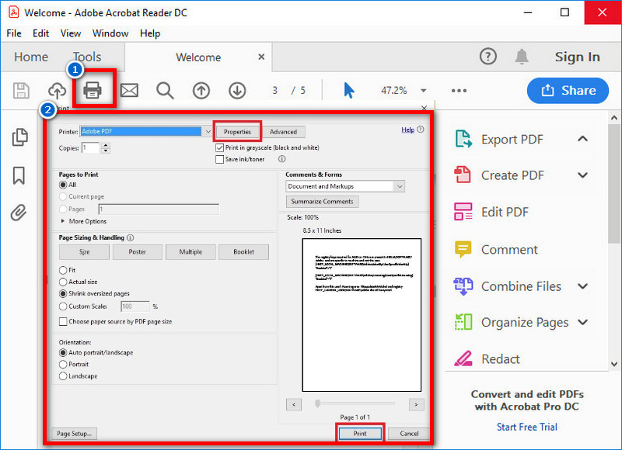Screen dimensions: 622x450
Task: Go to previous page up arrow
Action: coord(201,91)
